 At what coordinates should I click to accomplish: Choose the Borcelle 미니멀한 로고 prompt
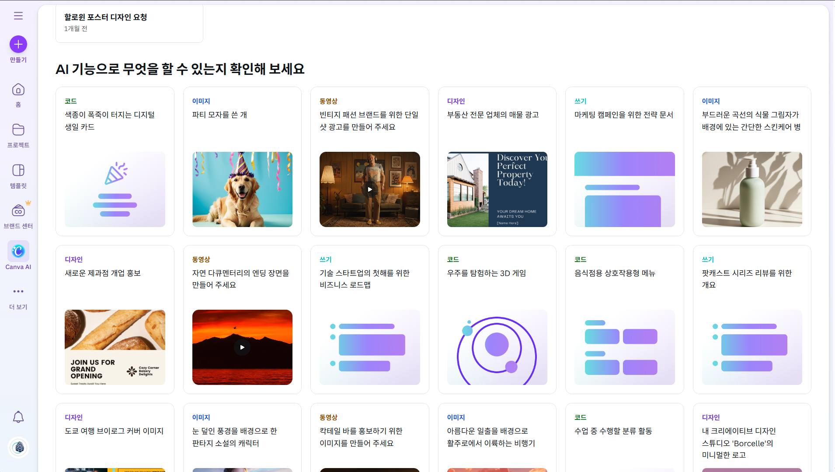click(752, 437)
